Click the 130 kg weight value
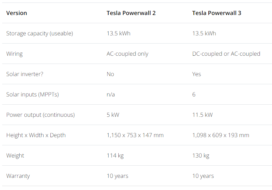 (201, 156)
